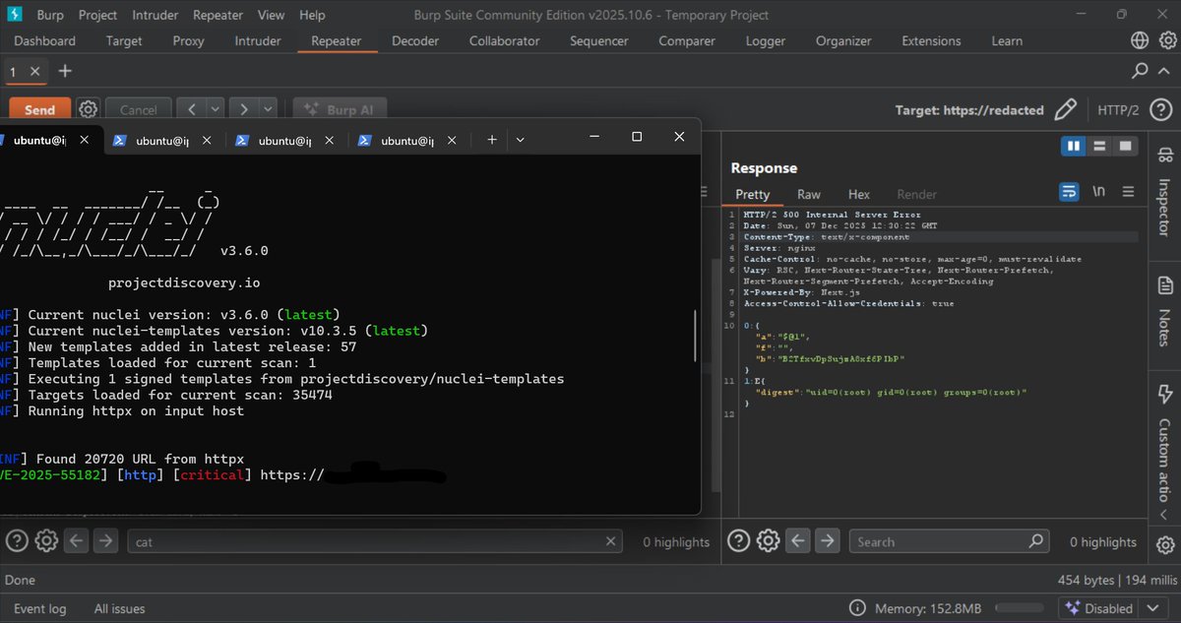The height and width of the screenshot is (623, 1181).
Task: Go back in request history
Action: (192, 110)
